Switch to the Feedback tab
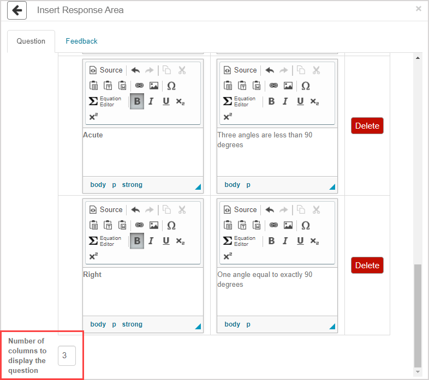Viewport: 429px width, 380px height. pos(81,41)
